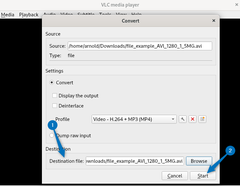Click the wrench icon to edit selected profile
Viewport: 240px width, 186px height.
click(183, 119)
